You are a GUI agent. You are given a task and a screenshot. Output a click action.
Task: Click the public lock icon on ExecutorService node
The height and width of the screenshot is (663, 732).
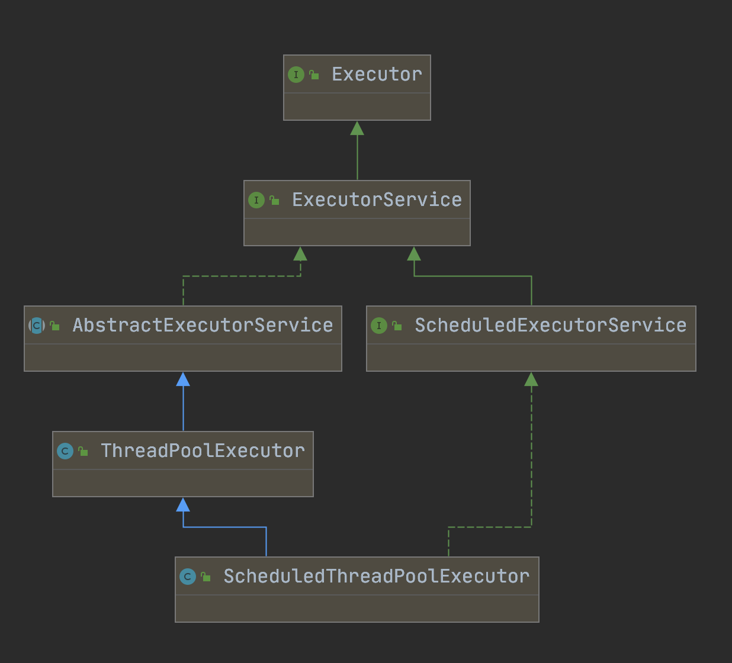(x=275, y=200)
